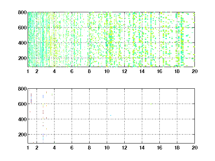Viewport: 215px width, 161px height.
Task: Click x-axis tick label 12 of top plot
Action: click(125, 71)
